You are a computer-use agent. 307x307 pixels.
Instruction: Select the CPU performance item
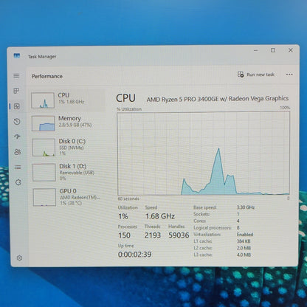(x=68, y=100)
